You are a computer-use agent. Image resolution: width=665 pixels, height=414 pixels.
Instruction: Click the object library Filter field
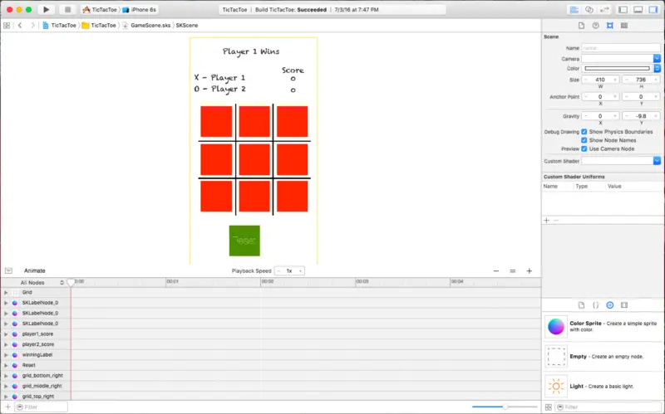[x=608, y=407]
